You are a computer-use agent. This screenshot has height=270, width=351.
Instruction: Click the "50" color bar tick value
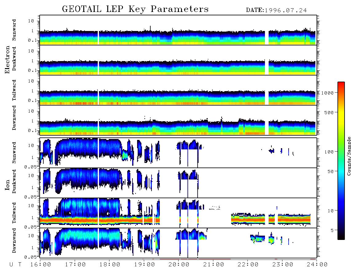point(331,172)
